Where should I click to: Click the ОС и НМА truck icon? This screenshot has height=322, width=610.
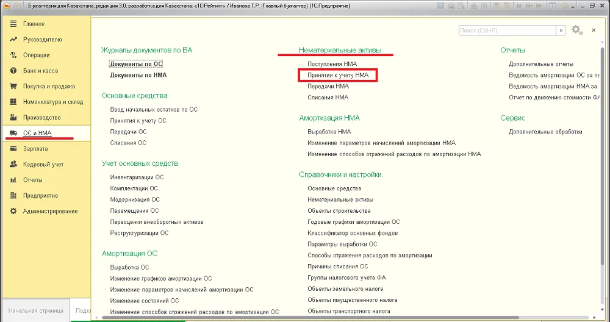13,133
